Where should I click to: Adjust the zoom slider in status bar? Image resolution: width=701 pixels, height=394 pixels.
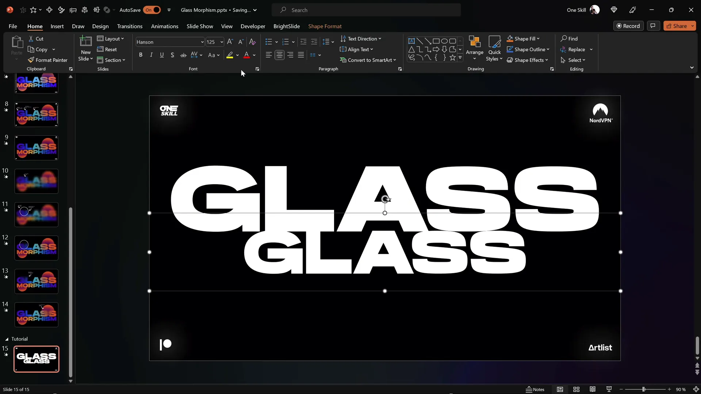tap(643, 389)
